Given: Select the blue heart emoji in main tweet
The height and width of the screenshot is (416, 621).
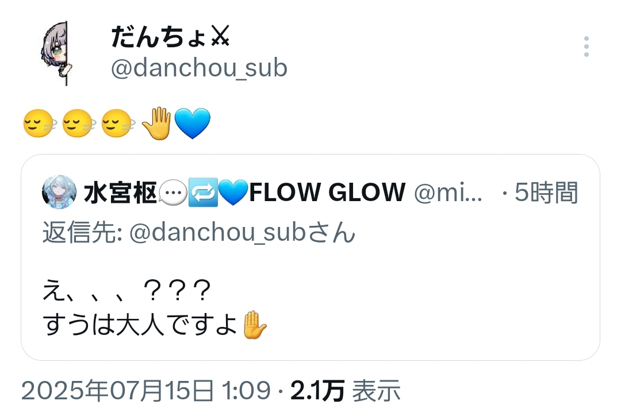Looking at the screenshot, I should (193, 124).
